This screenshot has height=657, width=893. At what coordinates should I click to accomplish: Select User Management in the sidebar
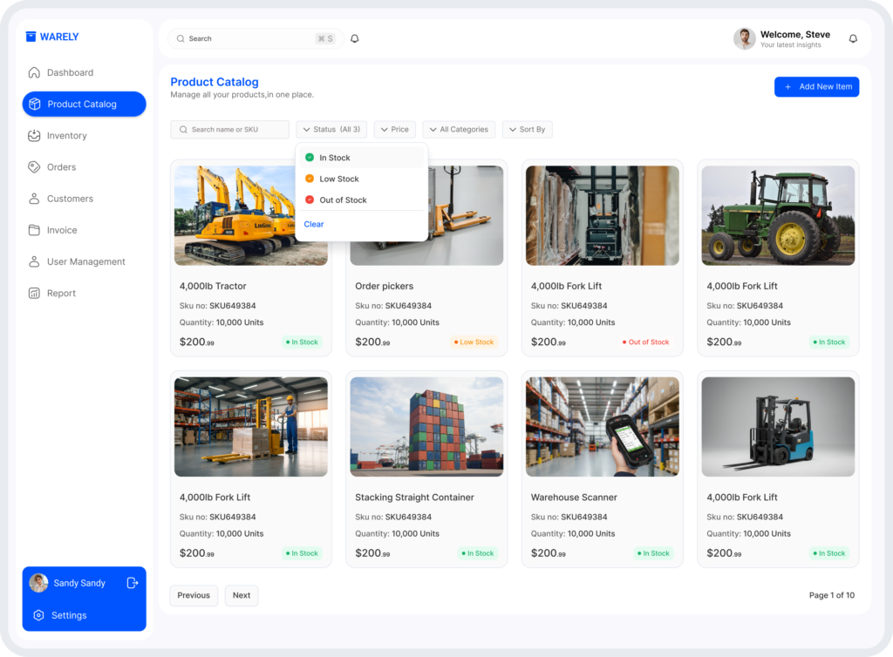[x=85, y=262]
